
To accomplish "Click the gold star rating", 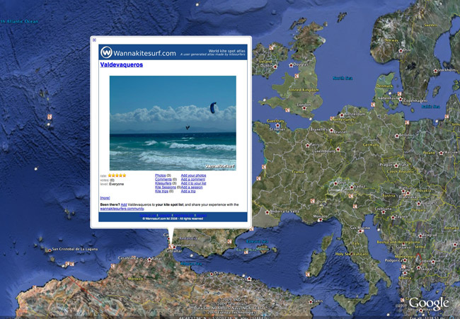I will tap(117, 175).
